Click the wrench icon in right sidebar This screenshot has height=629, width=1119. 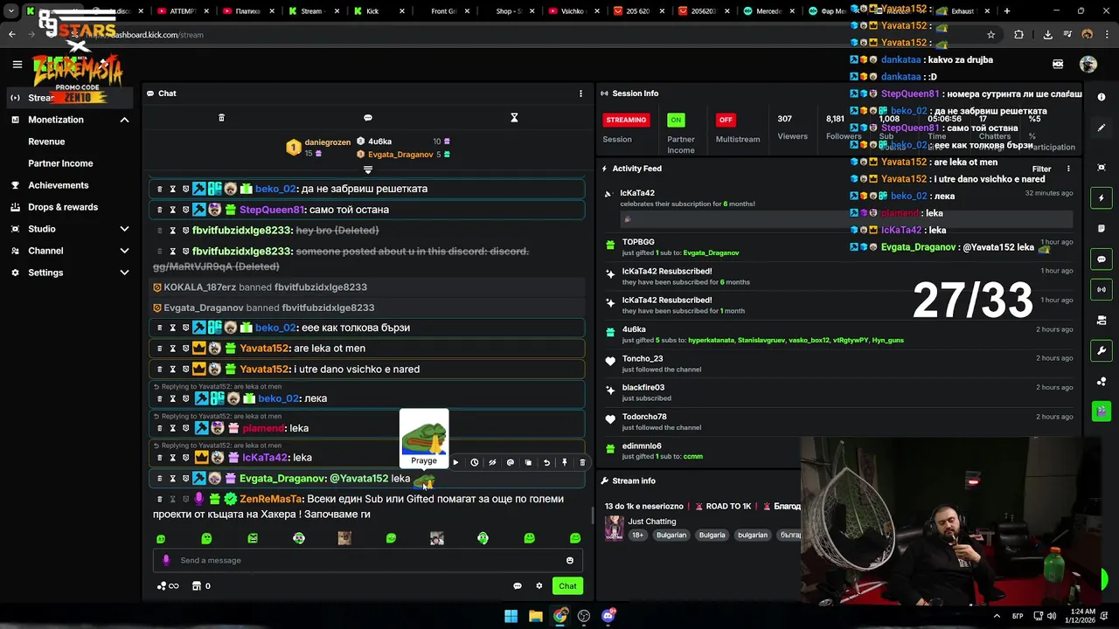point(1102,350)
